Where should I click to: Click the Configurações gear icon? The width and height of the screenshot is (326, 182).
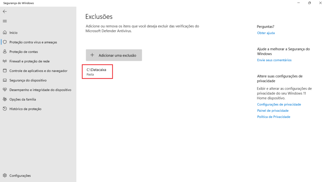point(5,176)
